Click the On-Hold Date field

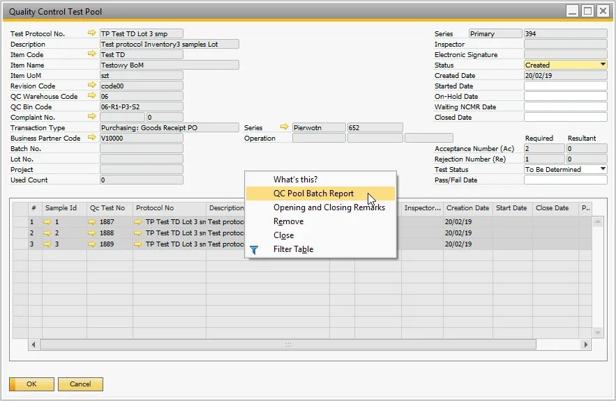click(565, 96)
